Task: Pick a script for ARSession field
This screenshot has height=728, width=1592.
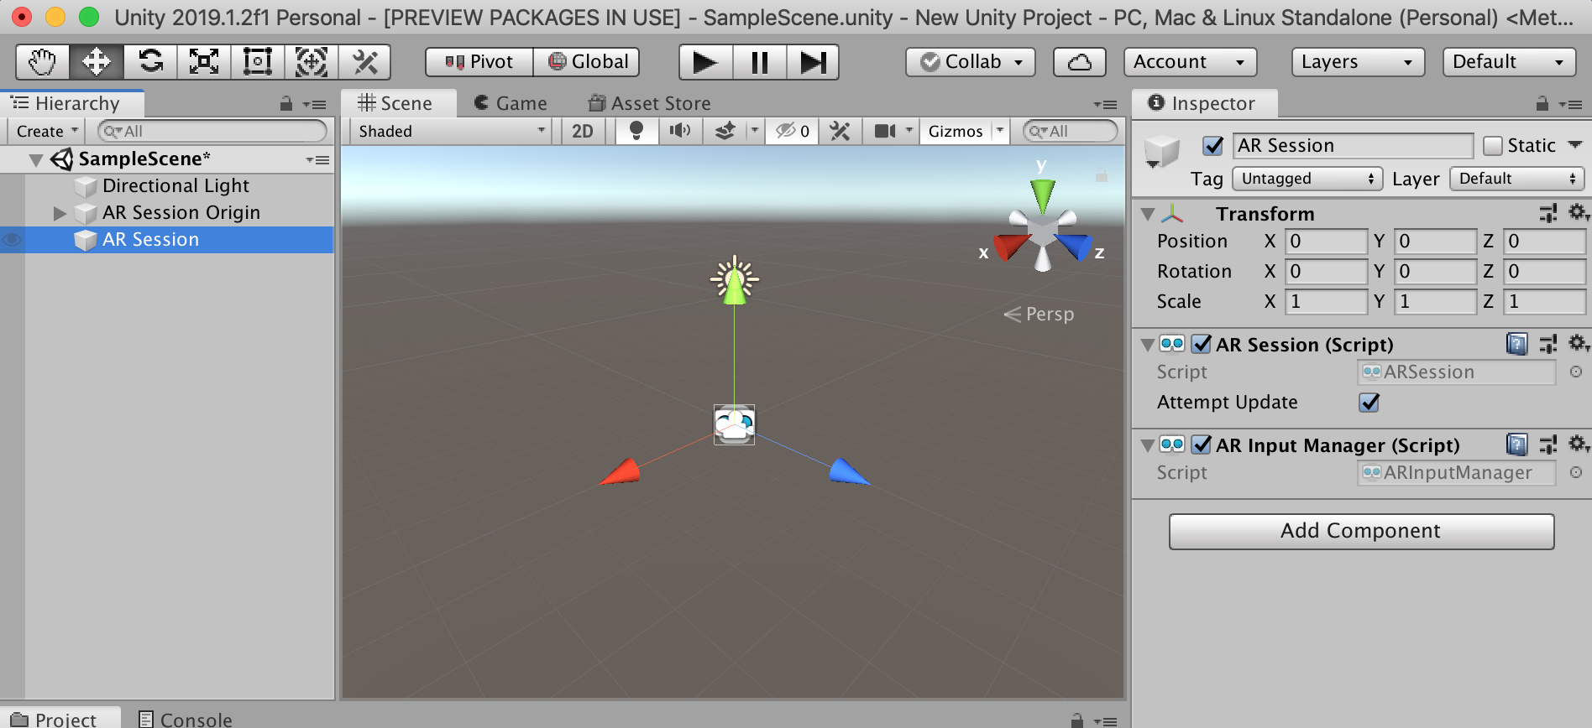Action: point(1576,372)
